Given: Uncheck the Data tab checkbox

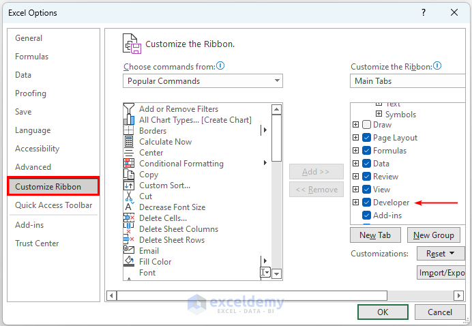Looking at the screenshot, I should pyautogui.click(x=366, y=164).
